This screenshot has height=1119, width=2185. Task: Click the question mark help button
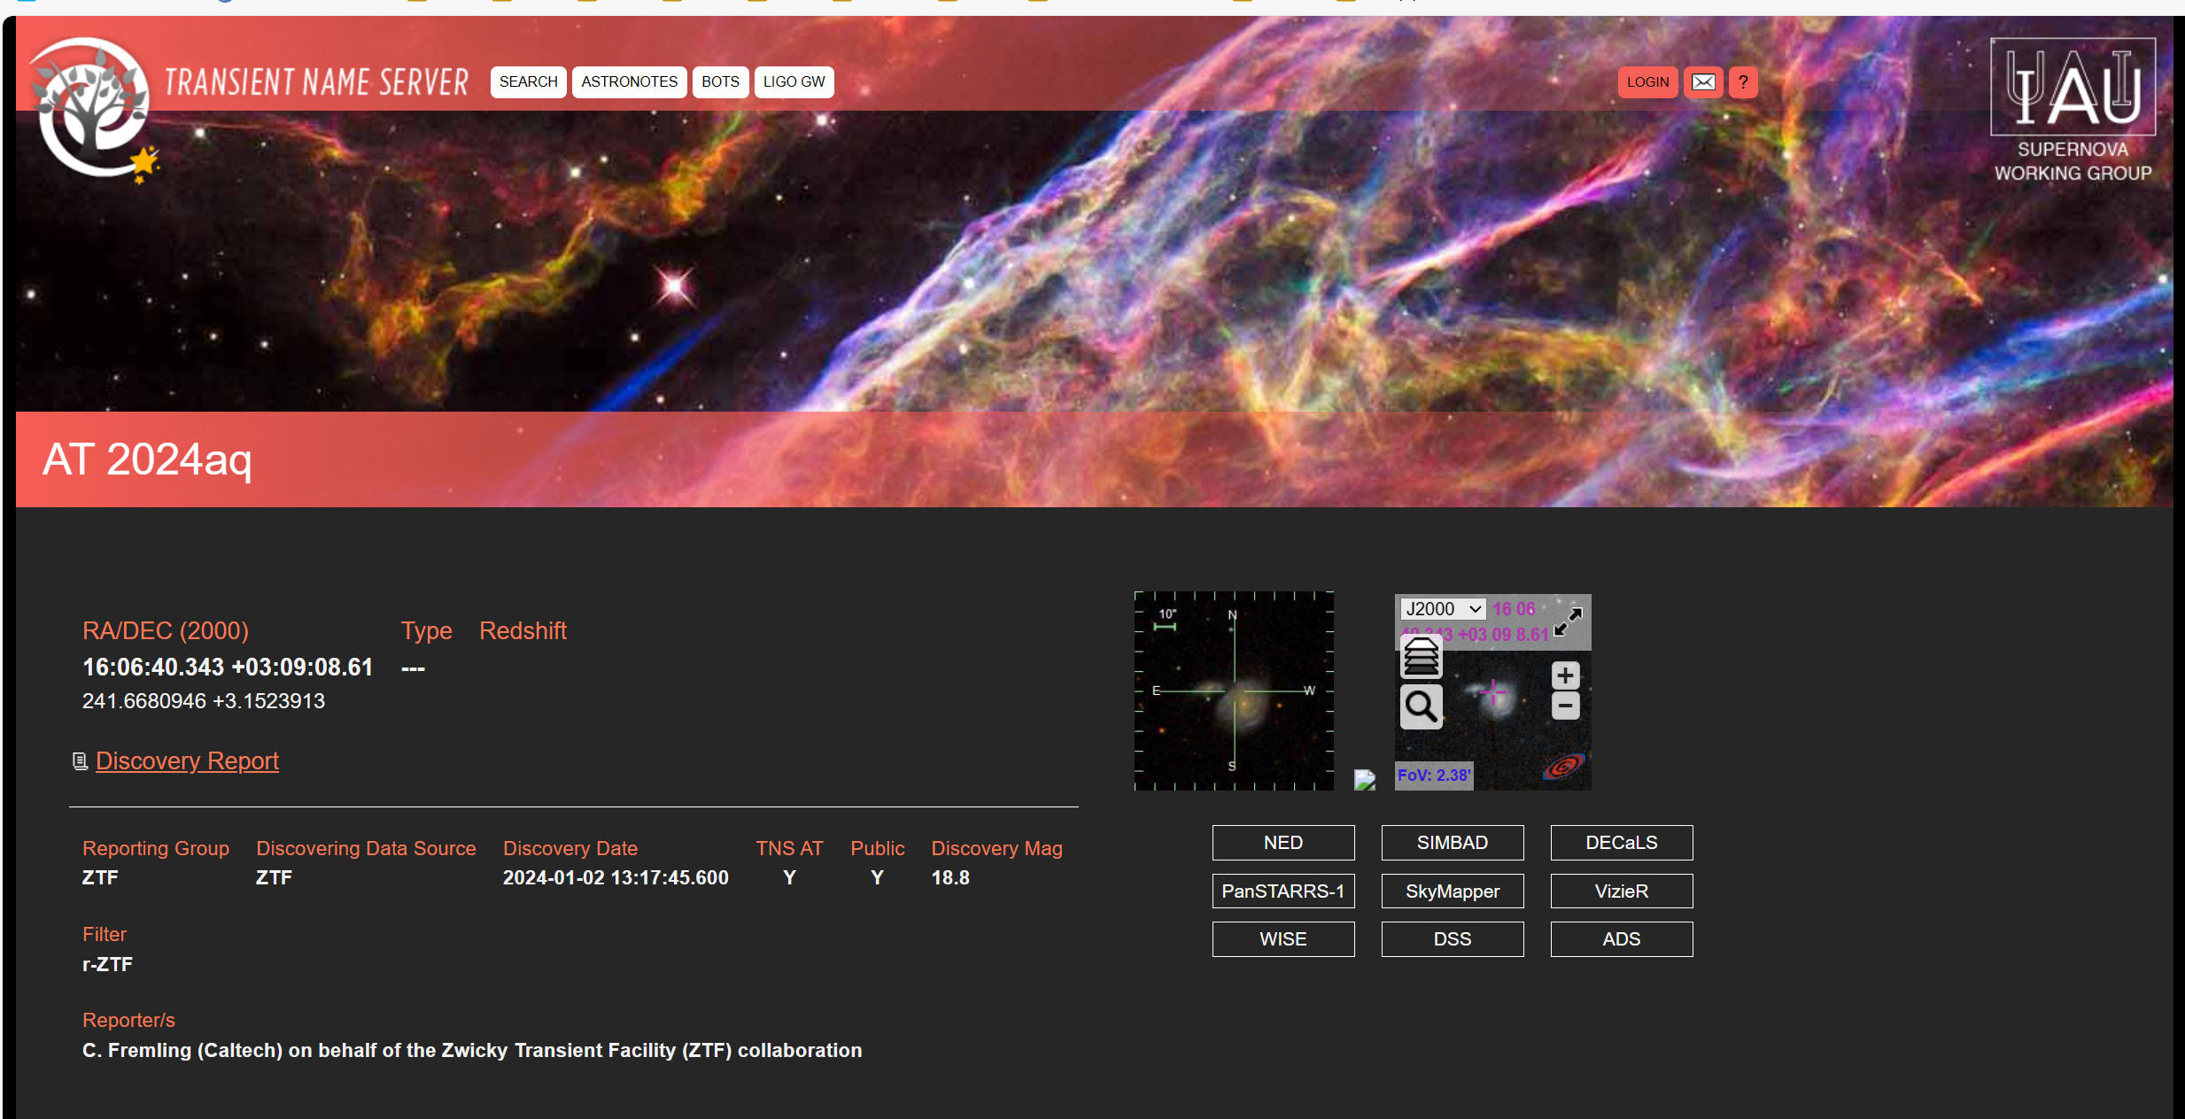[1742, 82]
